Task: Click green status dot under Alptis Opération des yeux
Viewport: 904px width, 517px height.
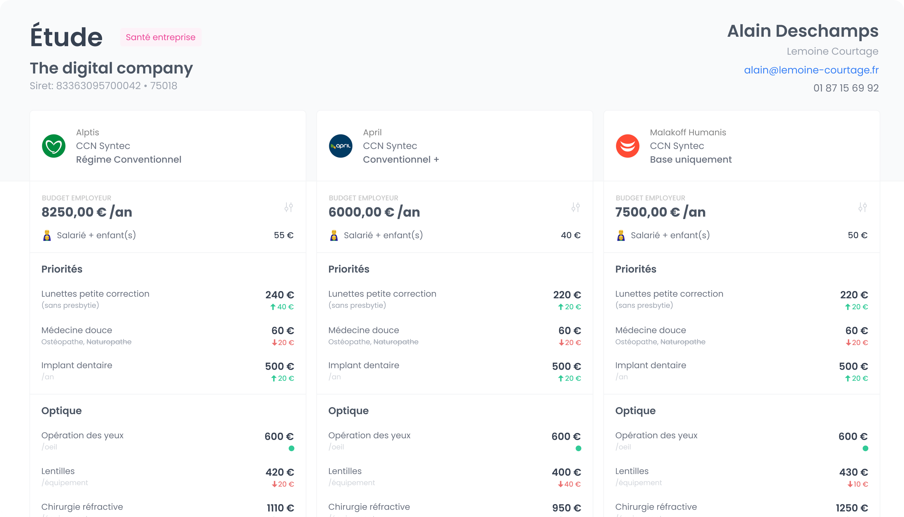Action: pos(291,448)
